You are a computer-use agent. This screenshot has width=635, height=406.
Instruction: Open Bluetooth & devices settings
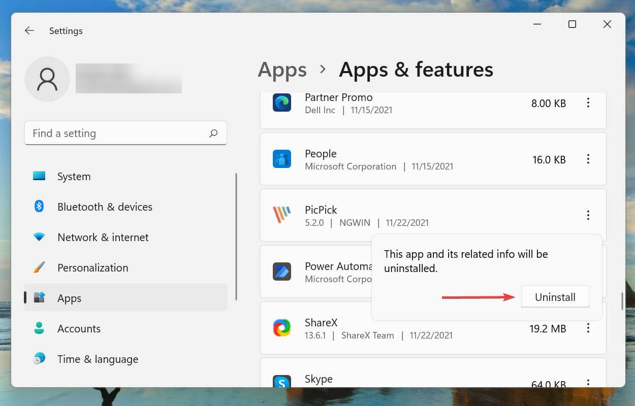pyautogui.click(x=125, y=207)
